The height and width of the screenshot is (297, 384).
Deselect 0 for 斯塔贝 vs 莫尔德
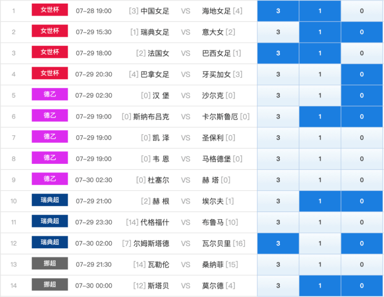click(x=362, y=286)
